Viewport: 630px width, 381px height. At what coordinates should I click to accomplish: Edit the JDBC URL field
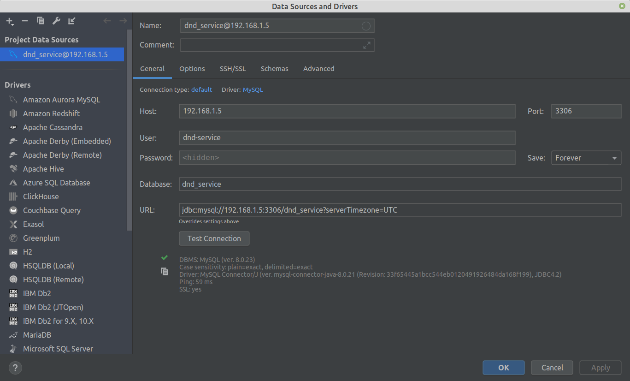tap(400, 210)
